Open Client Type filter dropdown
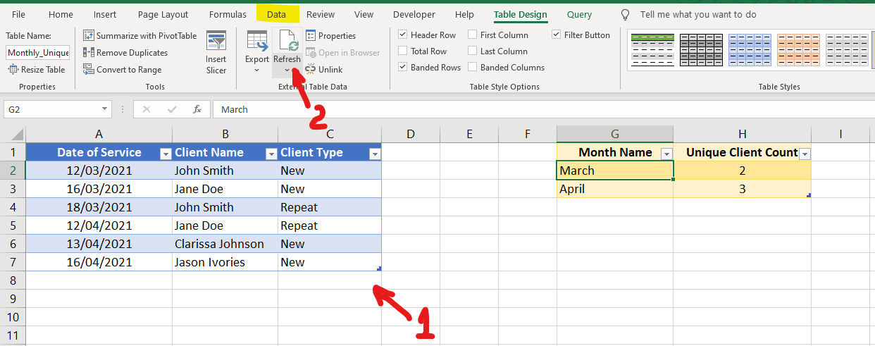Screen dimensions: 875x346 pos(374,153)
